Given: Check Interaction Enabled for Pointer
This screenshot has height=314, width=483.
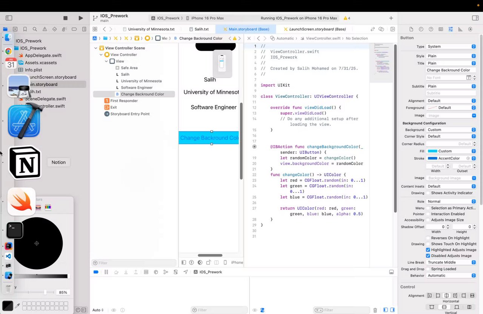Looking at the screenshot, I should (x=428, y=214).
